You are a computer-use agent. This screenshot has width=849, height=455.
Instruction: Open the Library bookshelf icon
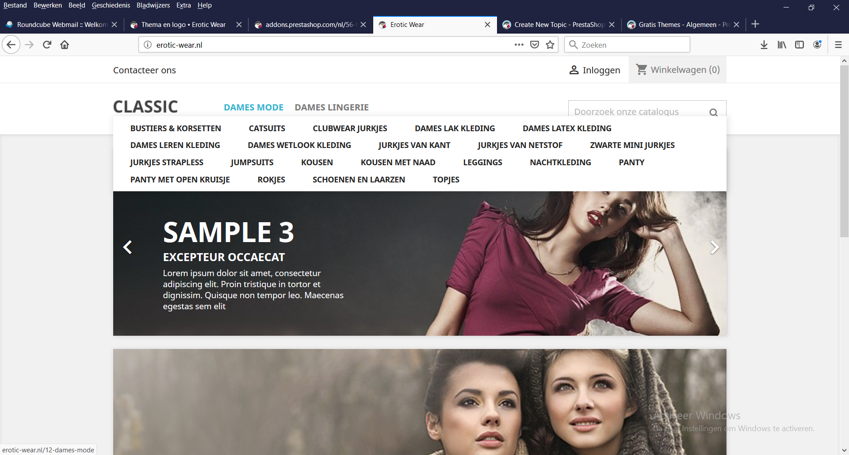click(782, 45)
